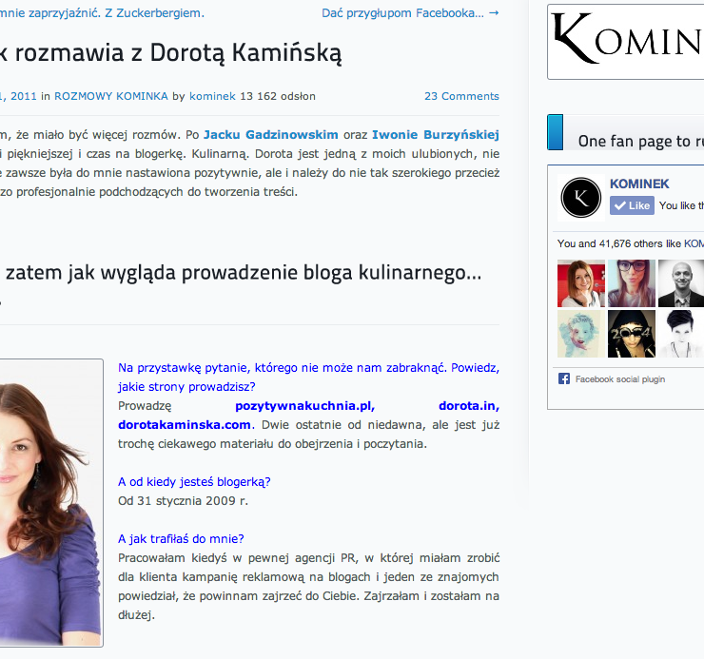The image size is (704, 659).
Task: Open the Iwonie Burzyńskiej interview link
Action: pyautogui.click(x=436, y=135)
